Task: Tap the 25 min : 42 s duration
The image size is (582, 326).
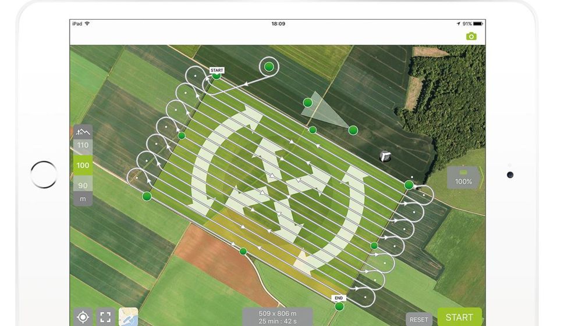Action: click(x=278, y=321)
